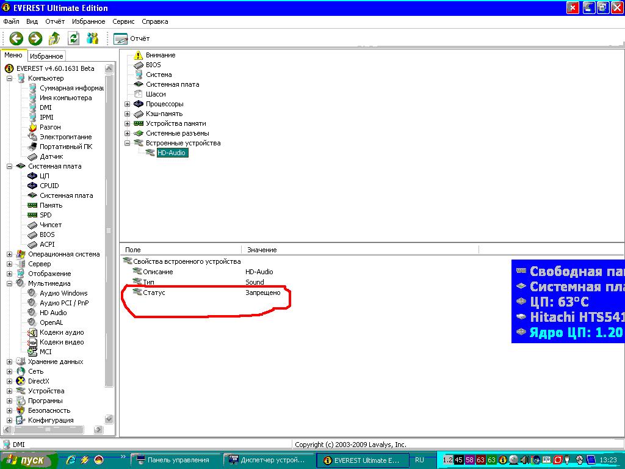Click the Внимание warning item in DMI list
The height and width of the screenshot is (469, 625).
point(160,55)
